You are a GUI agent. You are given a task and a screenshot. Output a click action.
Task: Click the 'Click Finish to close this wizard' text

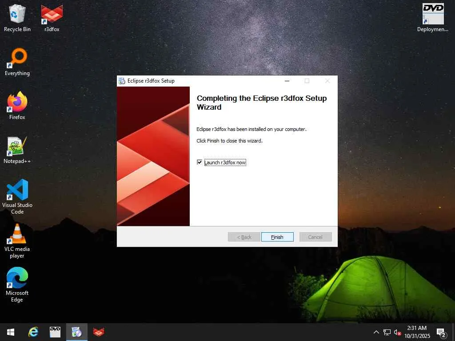coord(229,141)
